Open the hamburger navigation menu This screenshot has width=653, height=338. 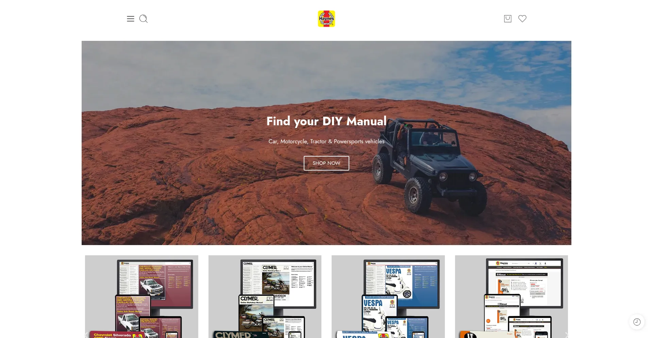point(131,19)
